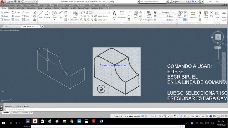
Task: Expand the Circle options dropdown arrow
Action: click(54, 20)
